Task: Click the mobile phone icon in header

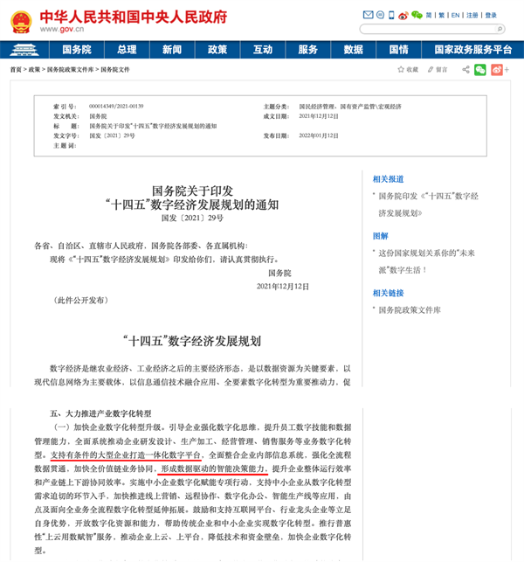Action: 391,15
